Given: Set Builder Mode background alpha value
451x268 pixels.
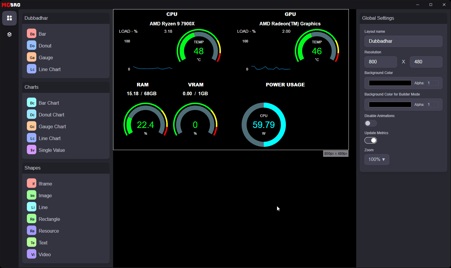Looking at the screenshot, I should click(433, 105).
